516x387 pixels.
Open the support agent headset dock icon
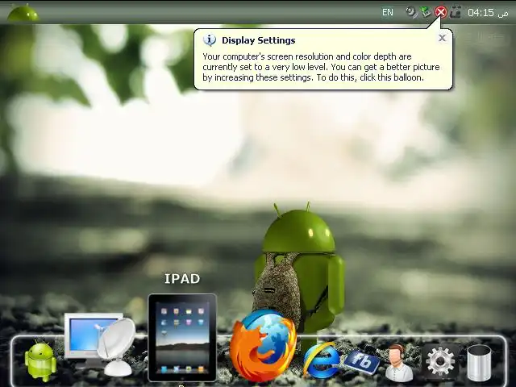click(x=398, y=362)
